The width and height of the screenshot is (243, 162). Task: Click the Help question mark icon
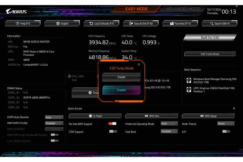tap(18, 24)
